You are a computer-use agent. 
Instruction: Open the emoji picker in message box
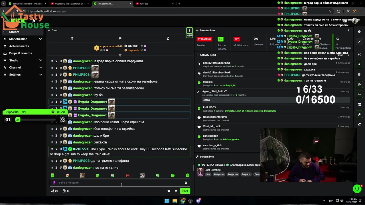coord(186,183)
